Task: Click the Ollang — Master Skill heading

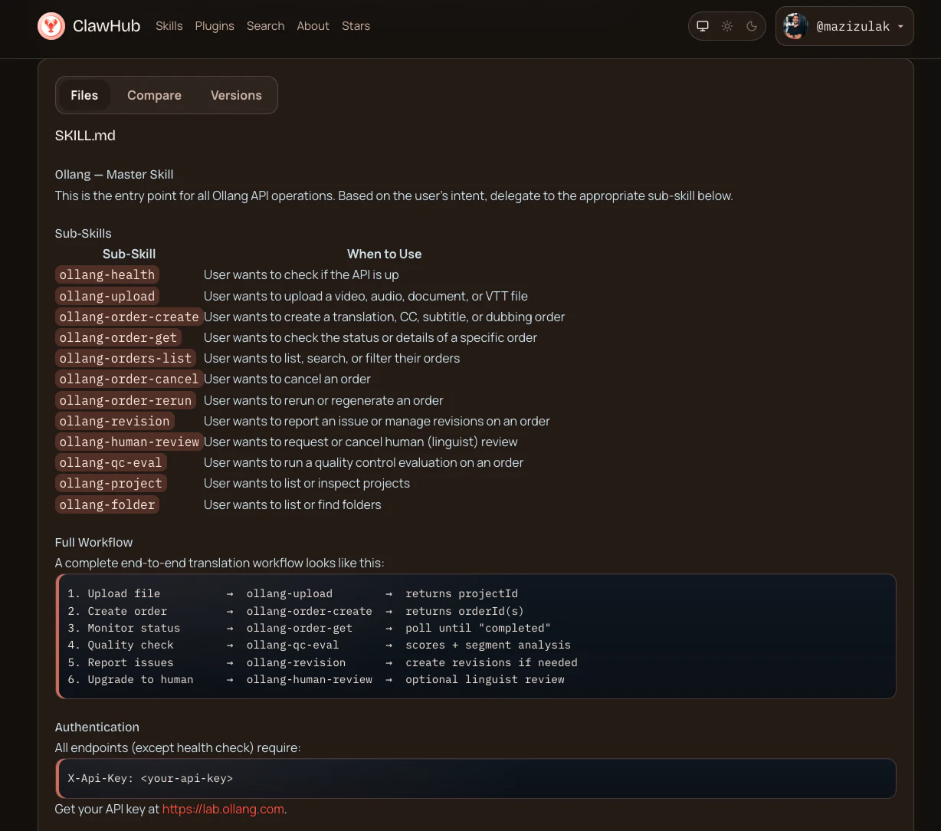Action: [114, 175]
